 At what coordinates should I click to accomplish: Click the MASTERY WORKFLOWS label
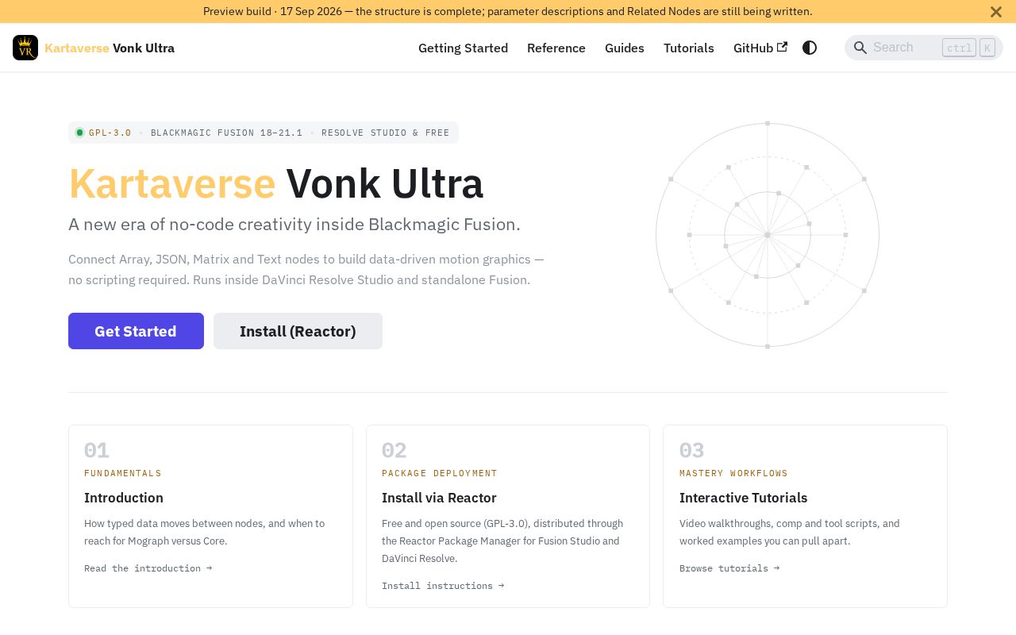pos(733,473)
